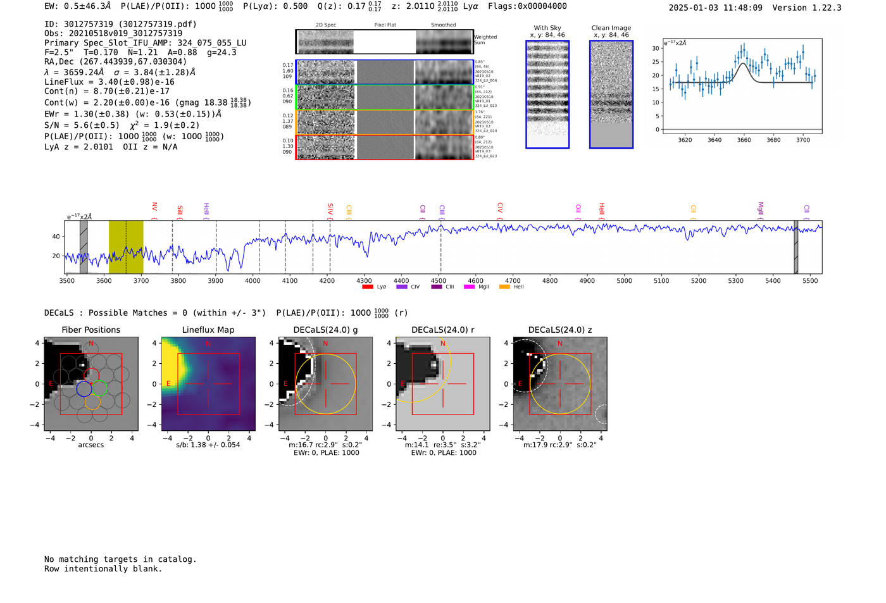The width and height of the screenshot is (886, 603).
Task: Click the green fiber circle in Fiber Positions
Action: click(100, 389)
